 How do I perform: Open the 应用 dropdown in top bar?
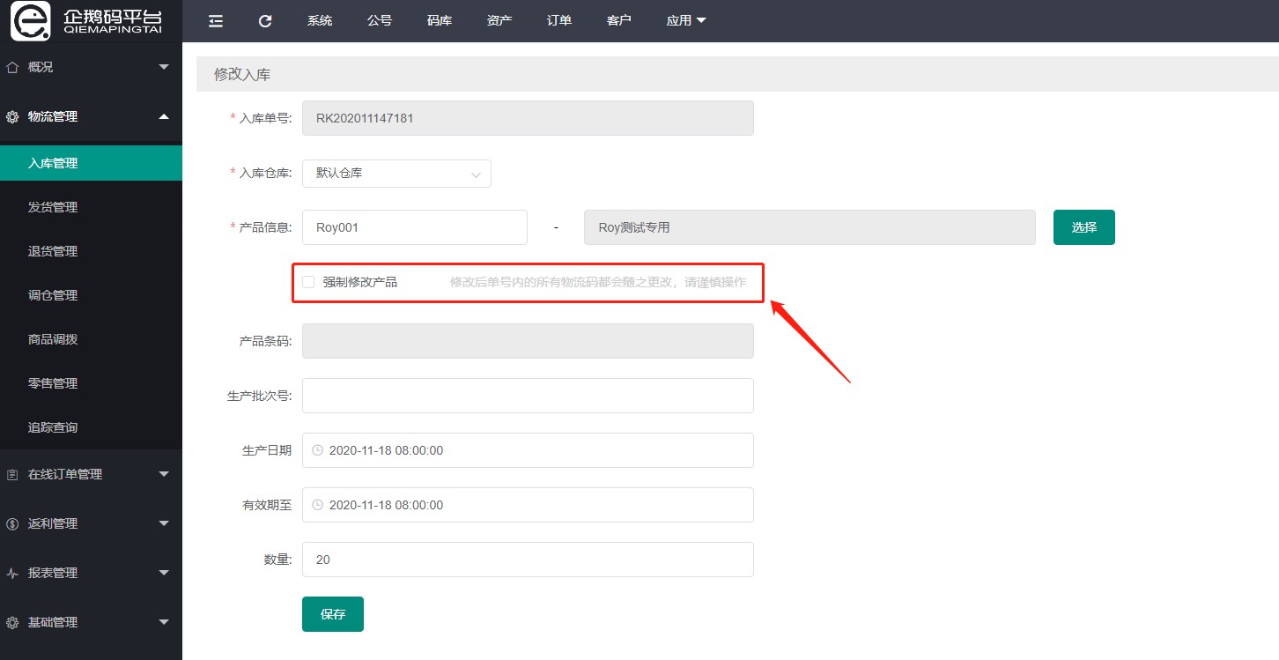coord(686,21)
